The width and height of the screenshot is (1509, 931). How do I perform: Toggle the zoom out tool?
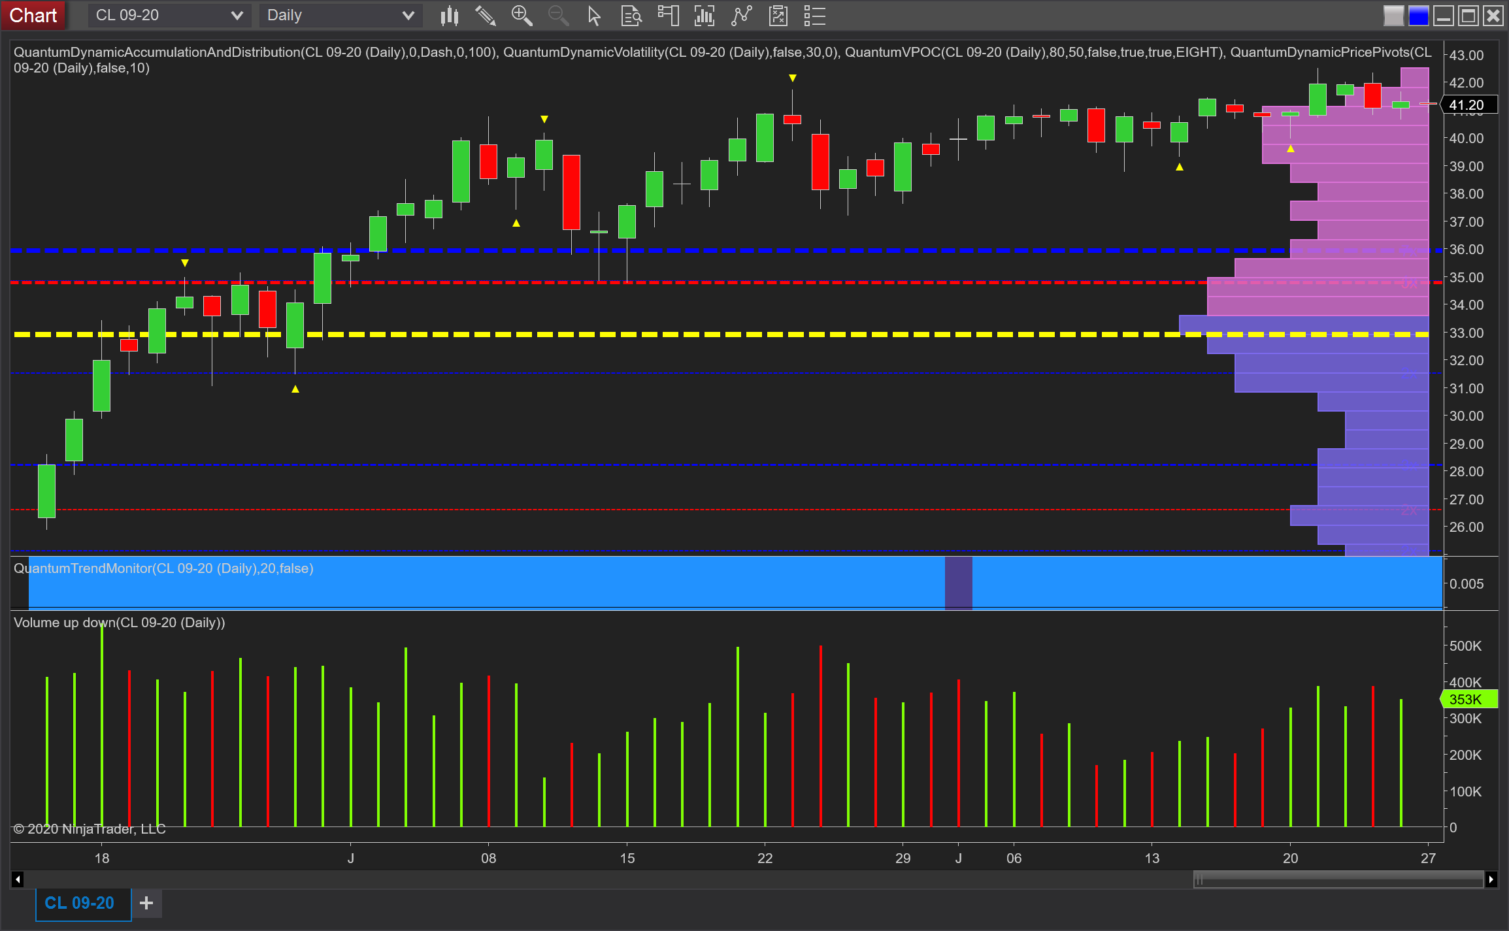[557, 15]
